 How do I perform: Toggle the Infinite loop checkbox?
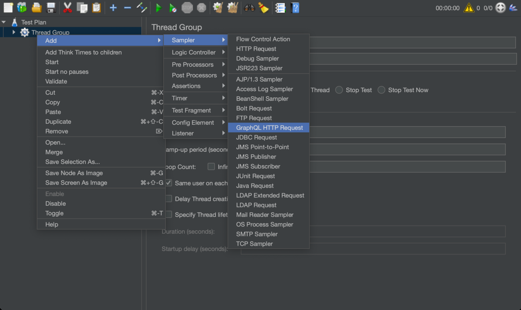tap(211, 167)
